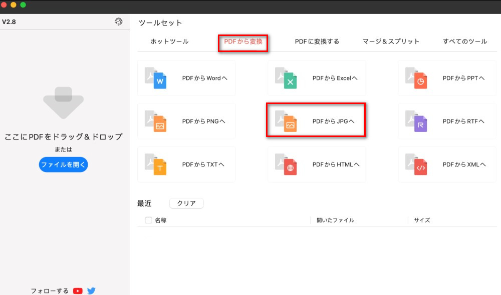Open the PDF to HTML converter
Viewport: 501px width, 295px height.
(316, 164)
